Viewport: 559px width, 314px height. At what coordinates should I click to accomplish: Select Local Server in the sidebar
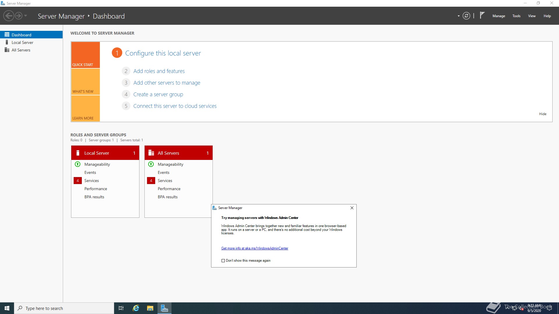(31, 42)
